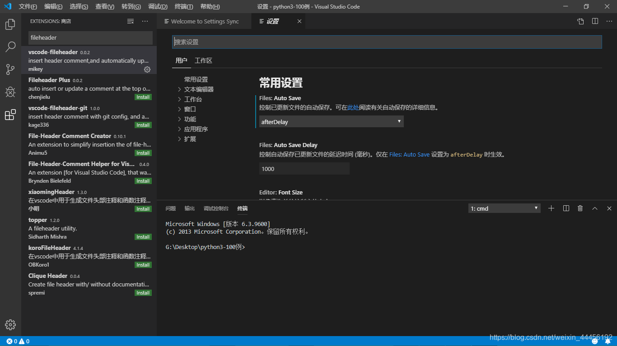Click the open settings JSON icon
Viewport: 617px width, 346px height.
(x=580, y=21)
